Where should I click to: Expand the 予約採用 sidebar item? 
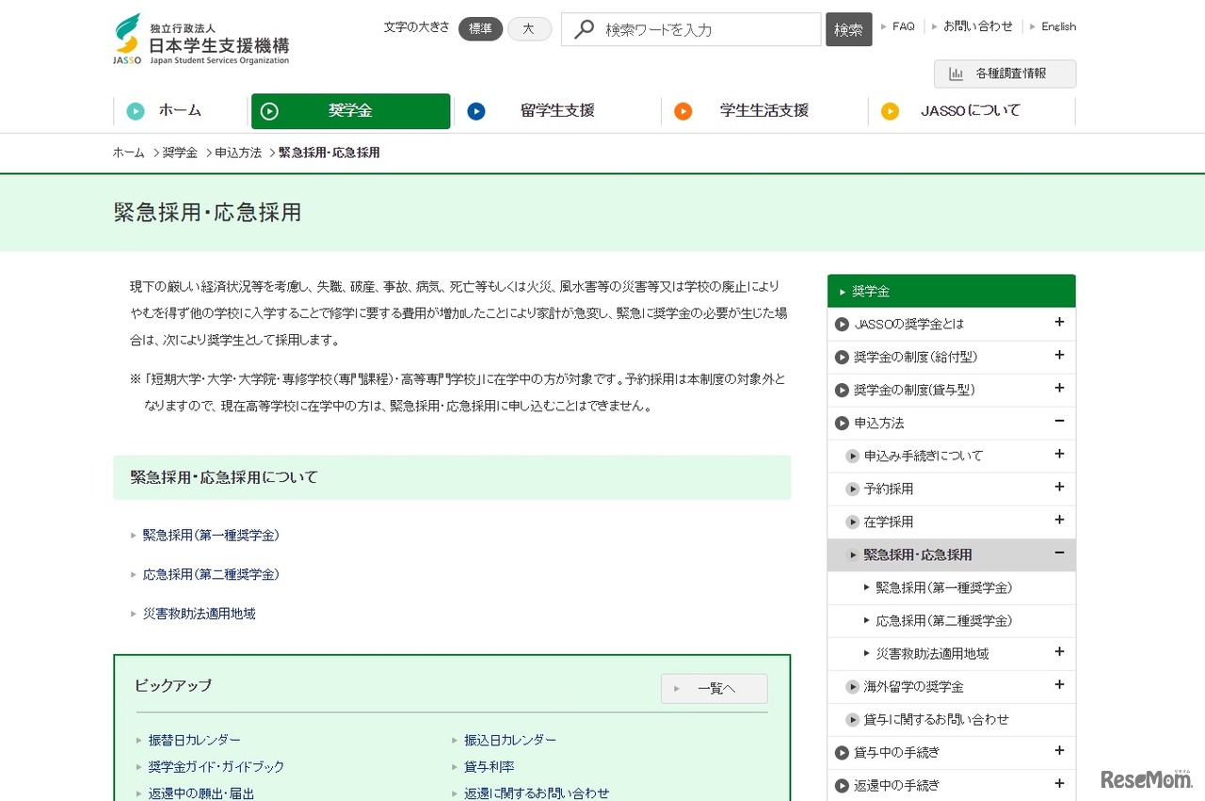[x=1059, y=488]
